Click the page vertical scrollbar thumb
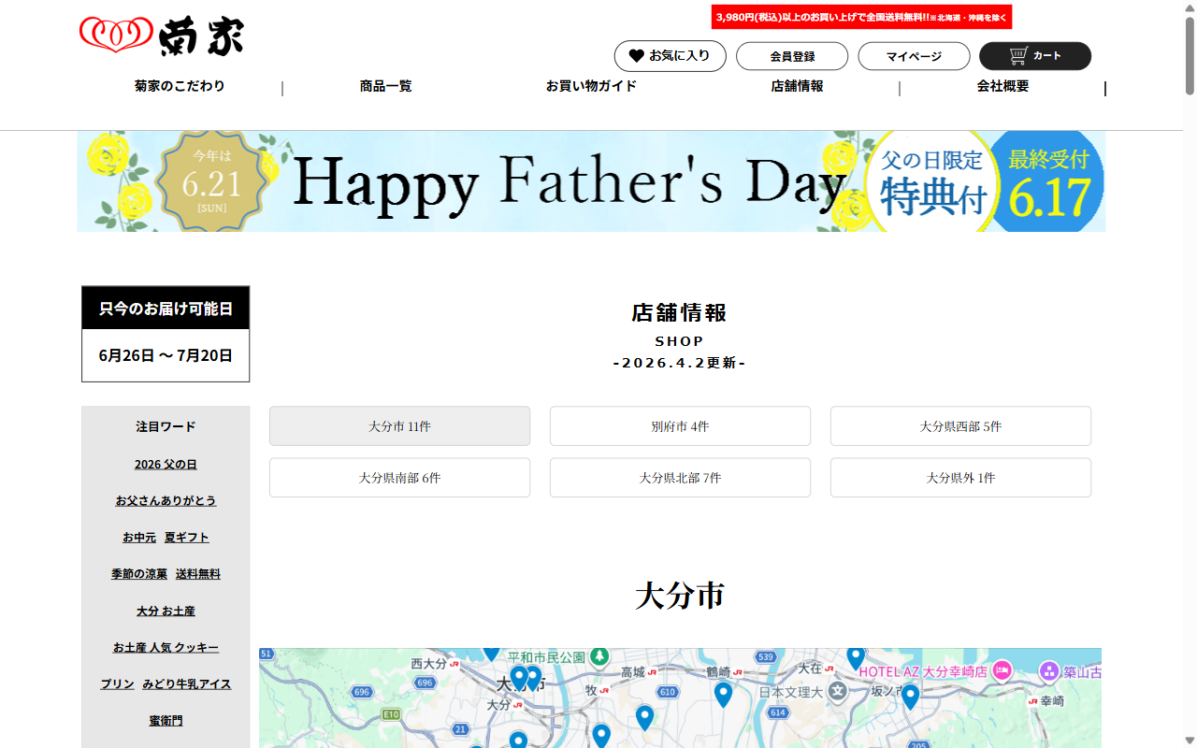 (1190, 55)
